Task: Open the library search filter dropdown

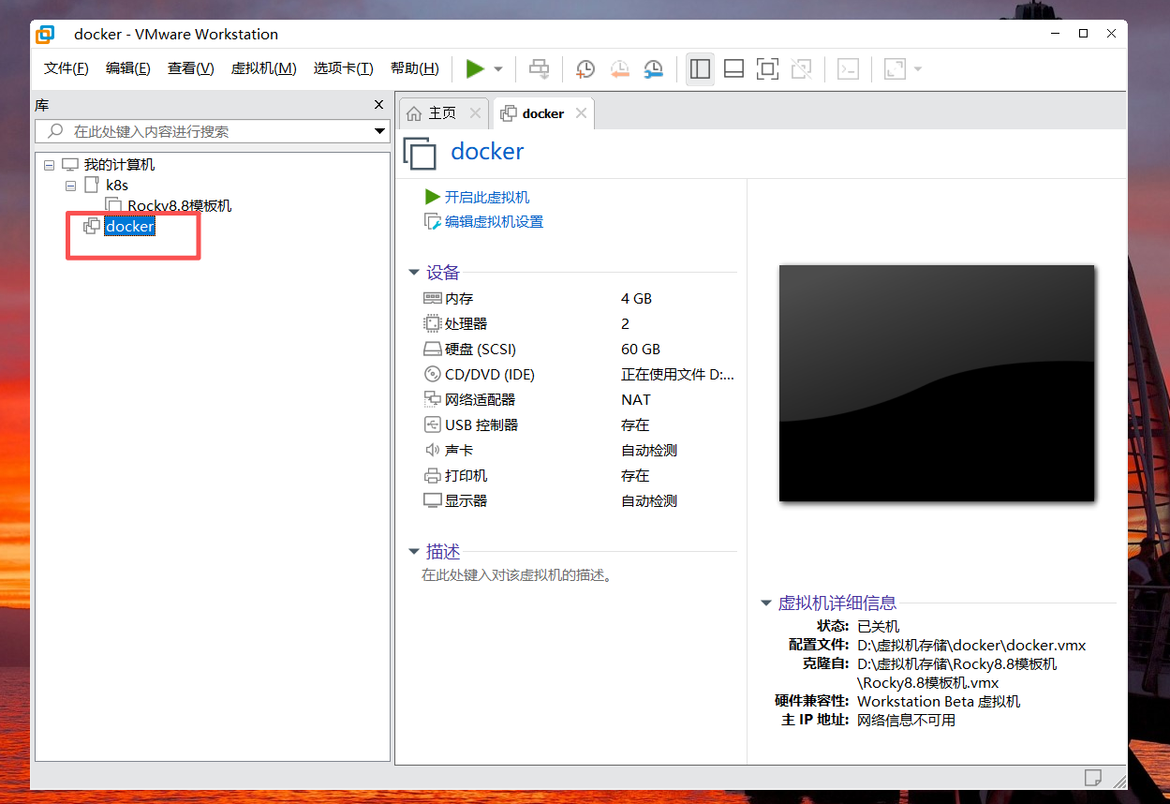Action: (x=379, y=131)
